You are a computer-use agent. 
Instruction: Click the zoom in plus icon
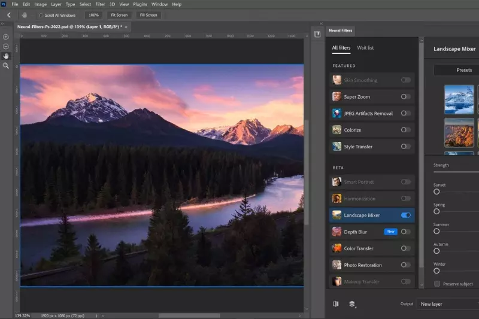click(6, 37)
